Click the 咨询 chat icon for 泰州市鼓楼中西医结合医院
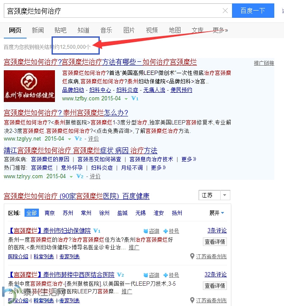Image resolution: width=284 pixels, height=306 pixels. 146,275
